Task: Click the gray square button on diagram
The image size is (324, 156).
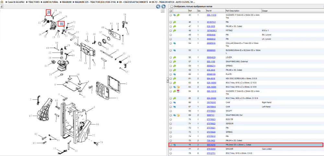Action: [163, 11]
